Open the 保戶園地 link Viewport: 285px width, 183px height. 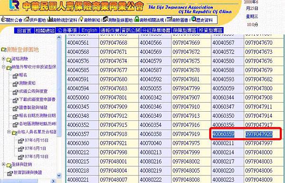coord(38,20)
